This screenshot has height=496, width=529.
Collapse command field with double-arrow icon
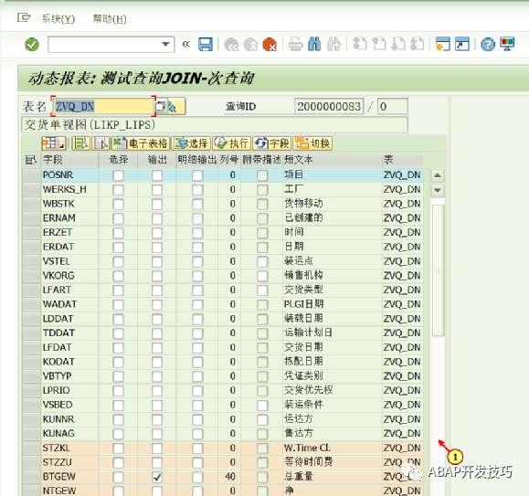pos(185,44)
